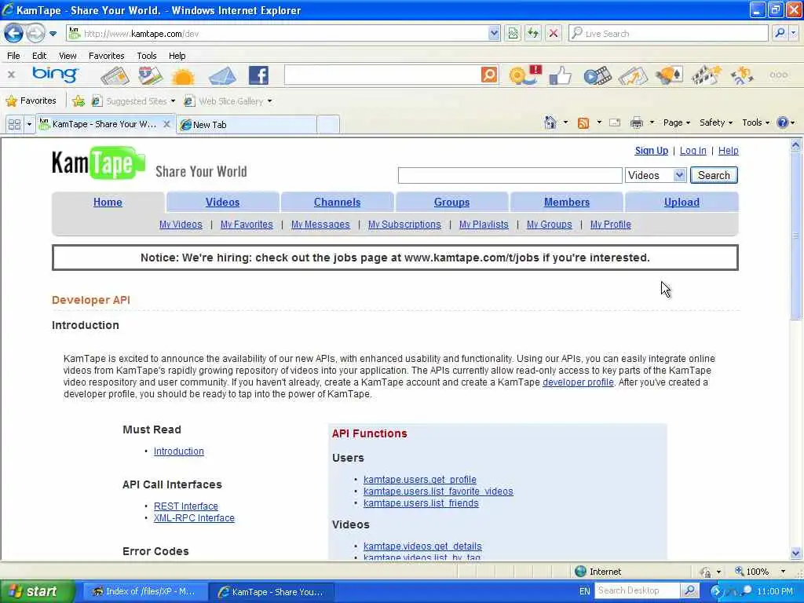Open the Edit menu

point(39,56)
